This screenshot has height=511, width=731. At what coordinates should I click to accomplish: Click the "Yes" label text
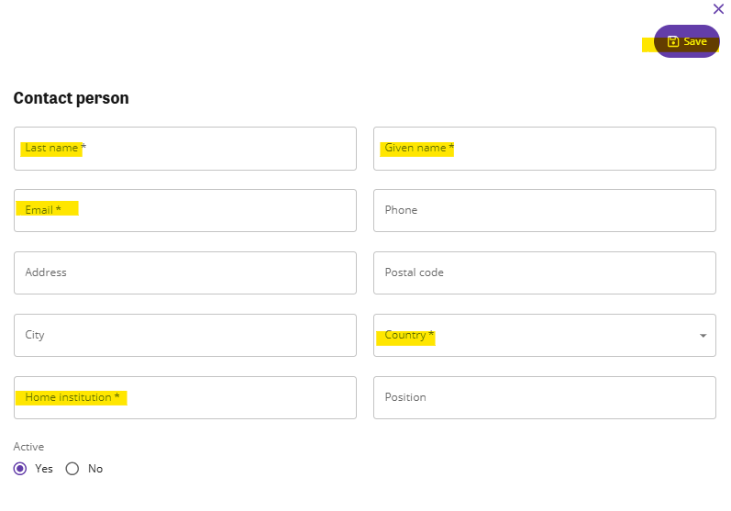(x=44, y=469)
